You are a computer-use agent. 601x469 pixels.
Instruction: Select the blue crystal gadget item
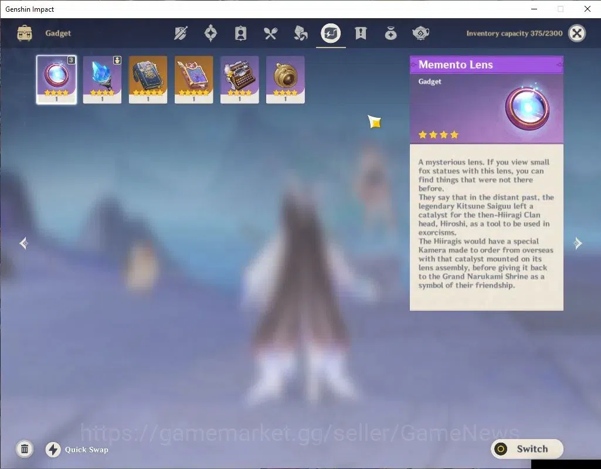102,80
